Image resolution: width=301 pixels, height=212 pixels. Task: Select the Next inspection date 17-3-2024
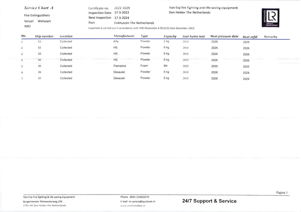click(122, 18)
